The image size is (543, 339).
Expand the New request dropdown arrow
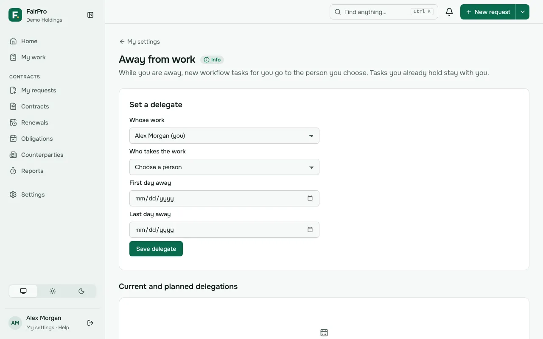coord(523,12)
